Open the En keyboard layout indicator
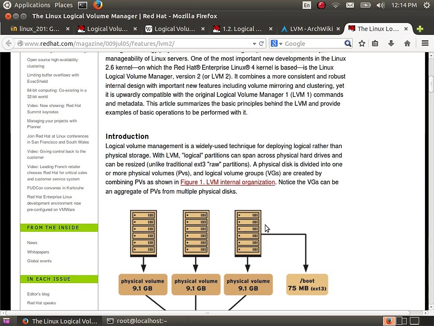Image resolution: width=434 pixels, height=326 pixels. point(307,5)
